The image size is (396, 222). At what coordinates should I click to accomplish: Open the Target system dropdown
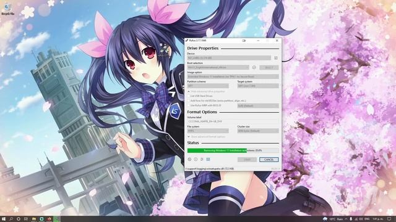pyautogui.click(x=258, y=86)
